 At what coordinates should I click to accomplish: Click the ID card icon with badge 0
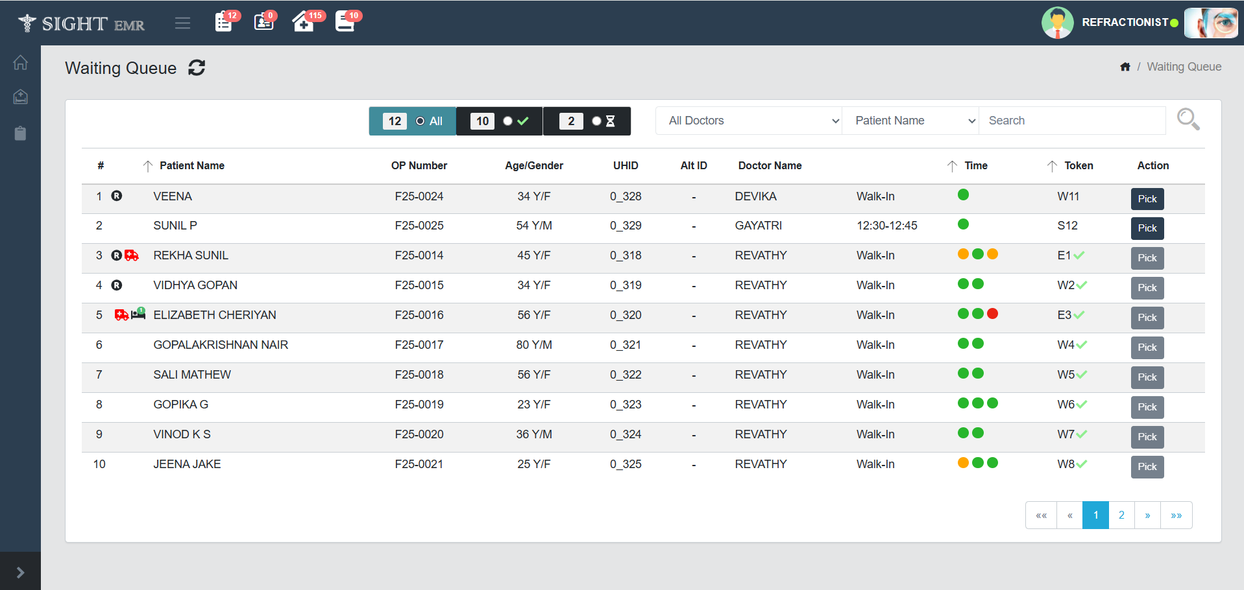pos(263,22)
